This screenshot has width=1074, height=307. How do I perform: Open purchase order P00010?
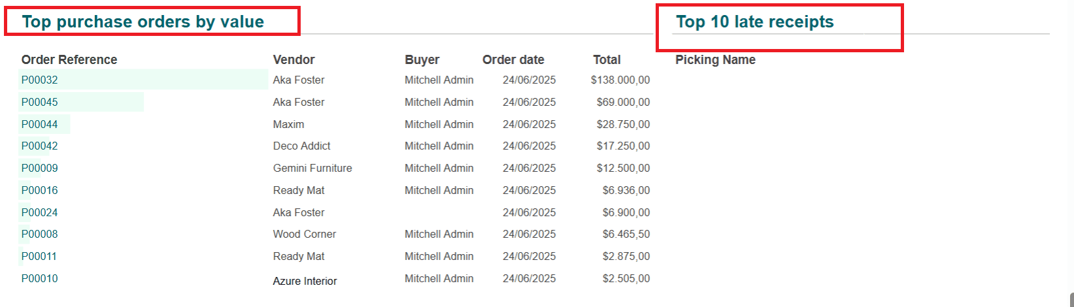40,278
